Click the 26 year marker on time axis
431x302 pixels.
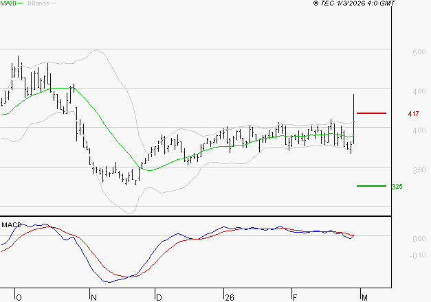point(229,297)
